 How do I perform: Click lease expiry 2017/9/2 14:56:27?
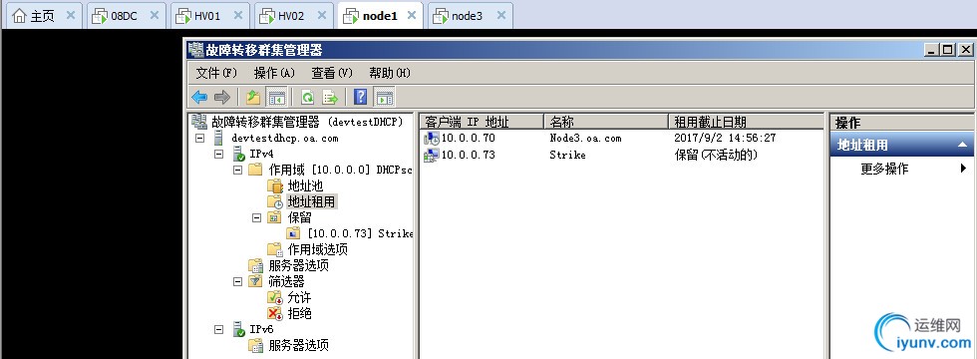pos(725,139)
